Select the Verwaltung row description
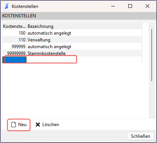157x143 pixels. pos(39,40)
